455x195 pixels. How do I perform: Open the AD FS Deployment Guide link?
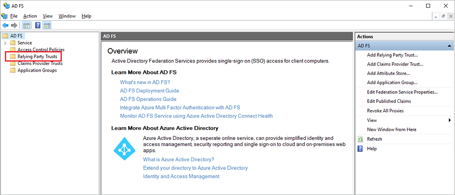(150, 91)
